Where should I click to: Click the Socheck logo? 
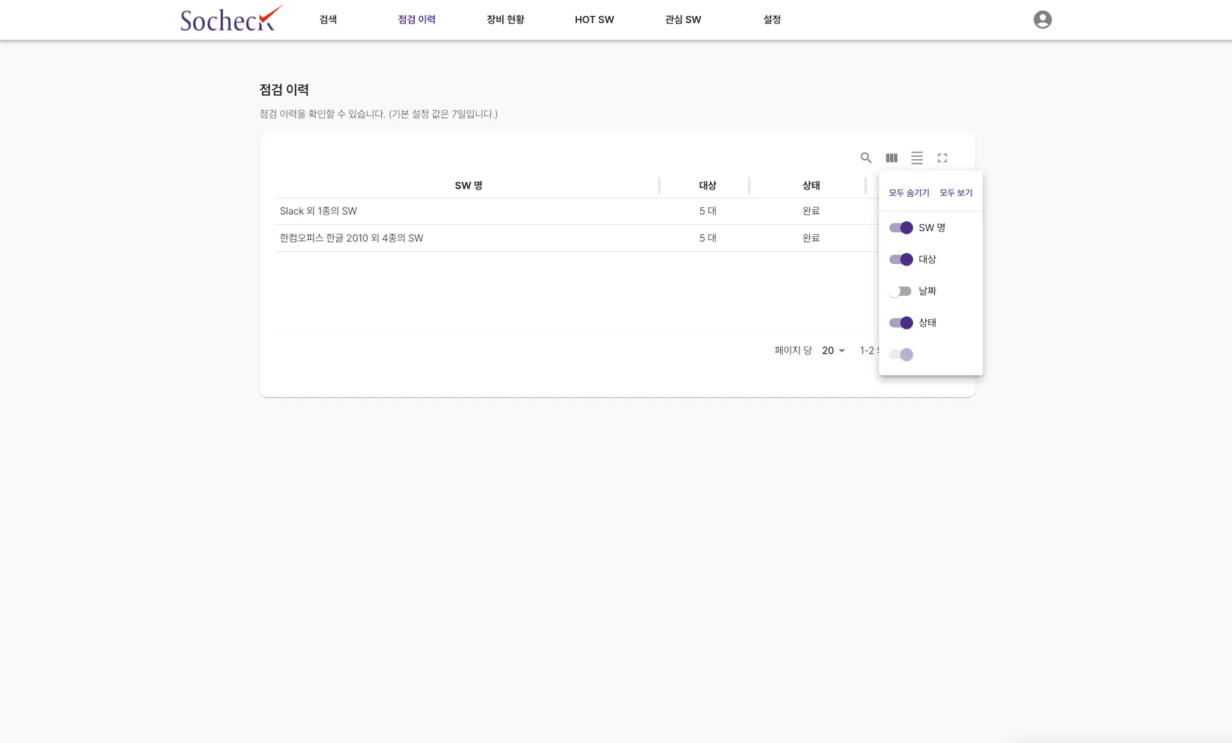pos(231,19)
